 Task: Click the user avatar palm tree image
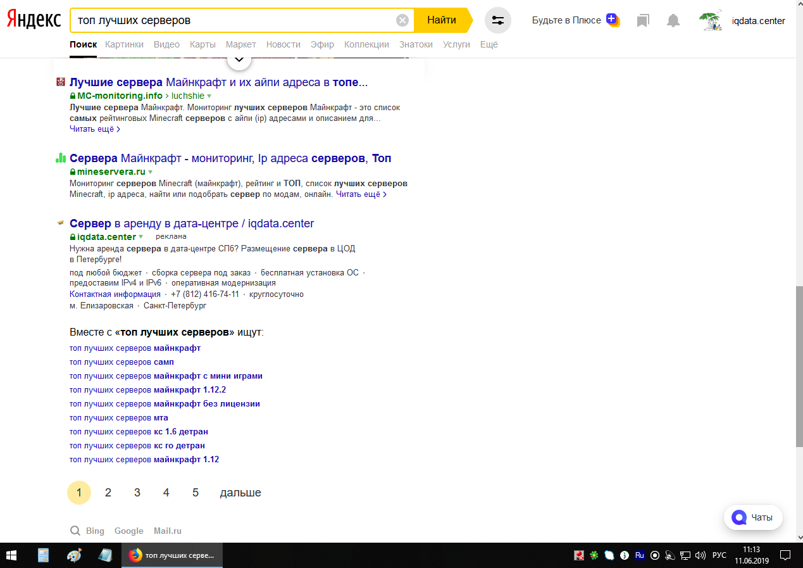pyautogui.click(x=712, y=20)
